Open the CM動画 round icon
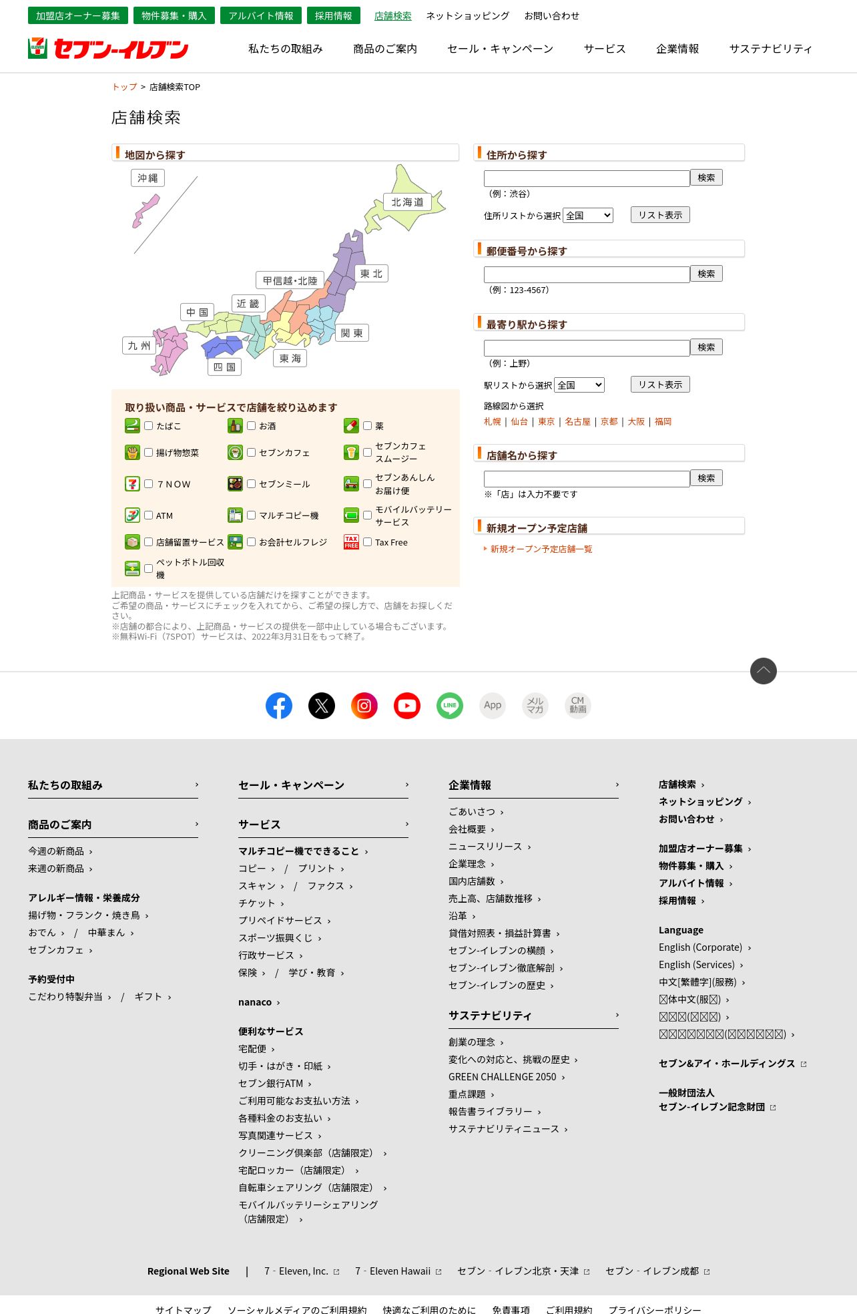This screenshot has width=857, height=1314. coord(578,706)
